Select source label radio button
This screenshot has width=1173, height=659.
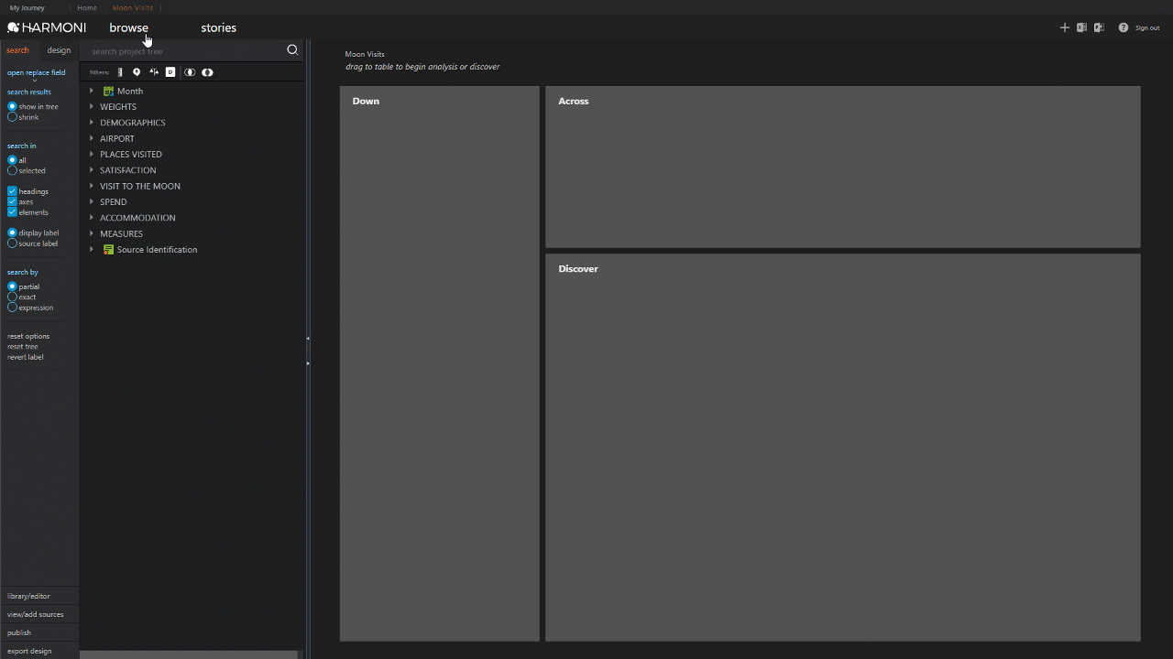coord(12,243)
